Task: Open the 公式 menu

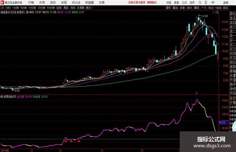Action: pyautogui.click(x=184, y=2)
